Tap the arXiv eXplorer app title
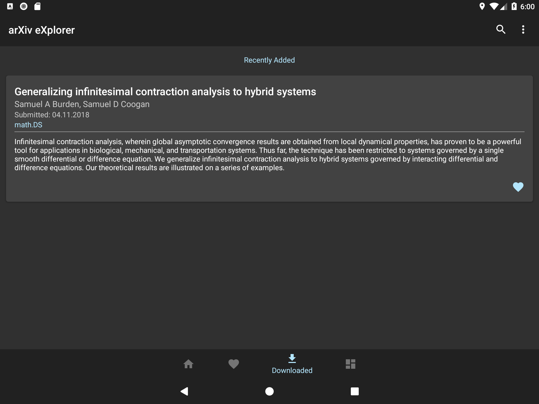The image size is (539, 404). click(42, 30)
